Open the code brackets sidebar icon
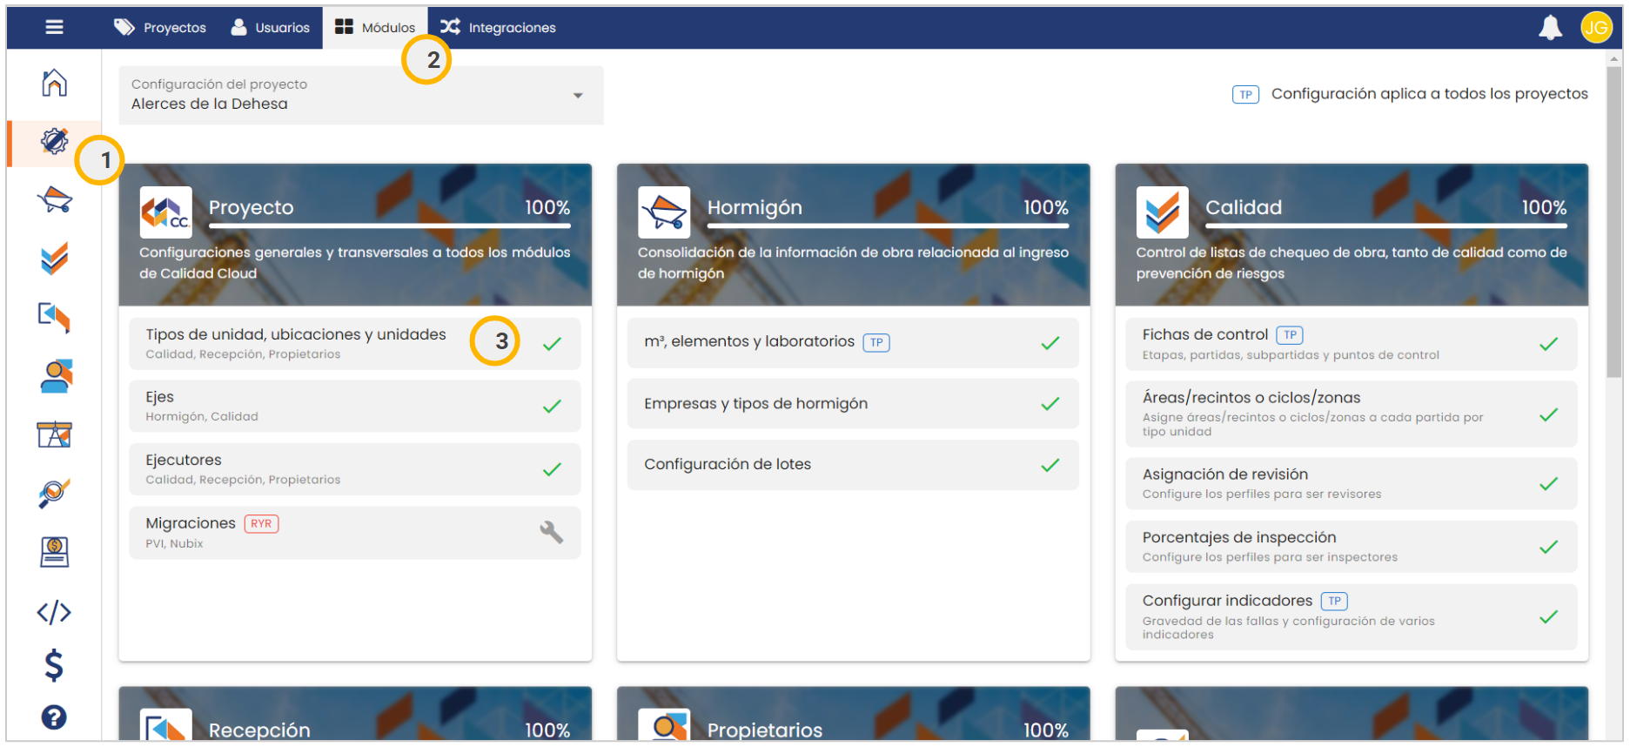 click(x=54, y=612)
